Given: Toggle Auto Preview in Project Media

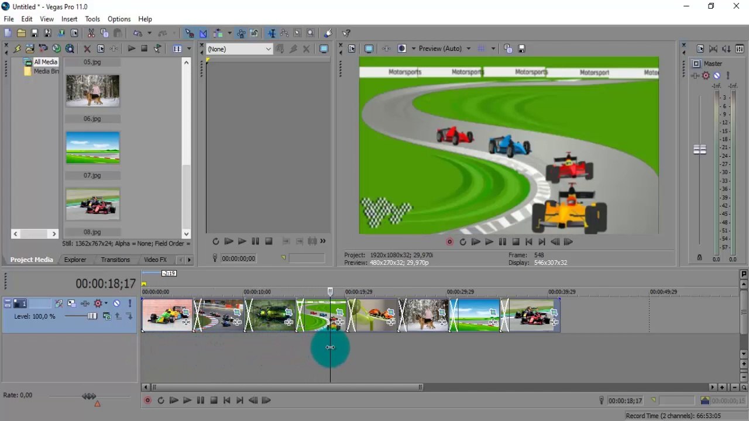Looking at the screenshot, I should click(158, 49).
